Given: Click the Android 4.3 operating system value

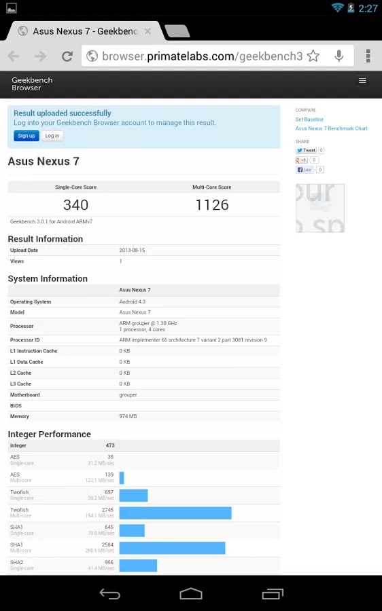Looking at the screenshot, I should click(133, 301).
